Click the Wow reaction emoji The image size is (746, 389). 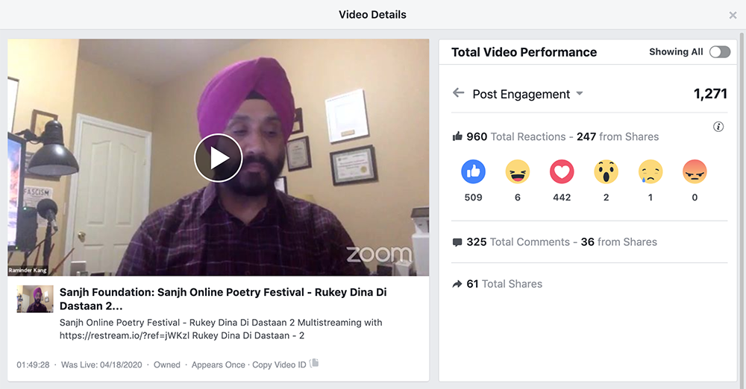click(x=606, y=173)
